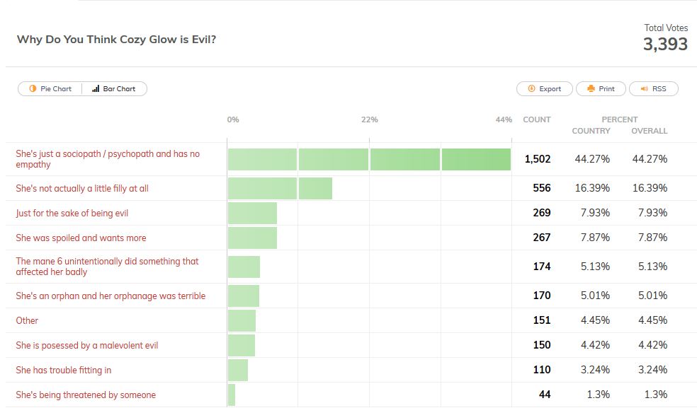Viewport: 697px width, 420px height.
Task: Click the poll title heading
Action: tap(117, 40)
